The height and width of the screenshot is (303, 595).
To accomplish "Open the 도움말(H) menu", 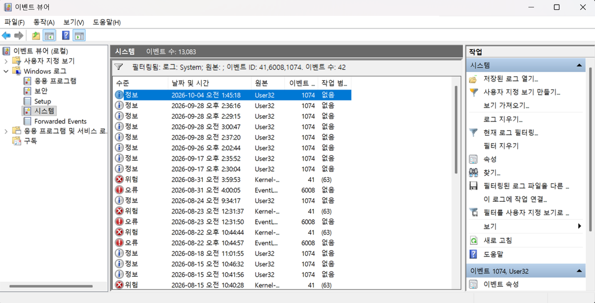I will [x=107, y=23].
